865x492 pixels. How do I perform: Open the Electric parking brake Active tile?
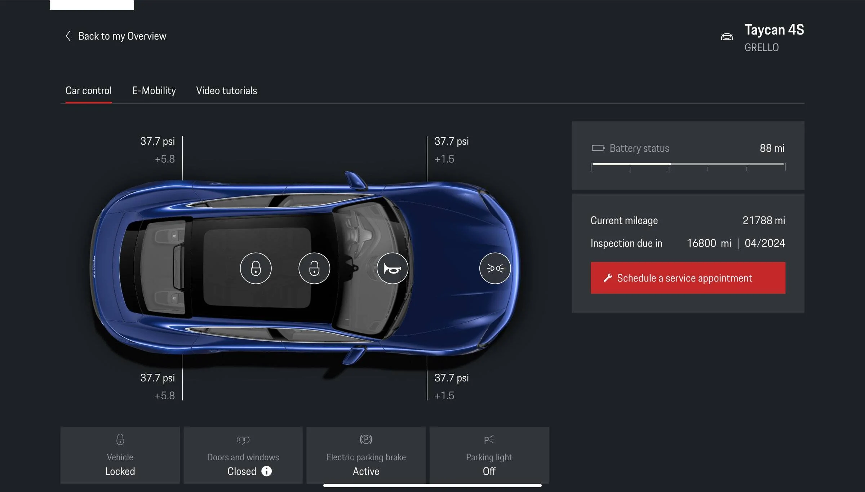point(366,455)
